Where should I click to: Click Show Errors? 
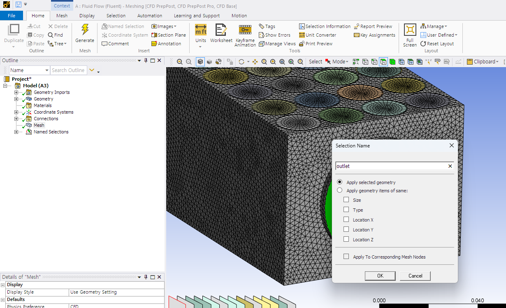point(274,35)
